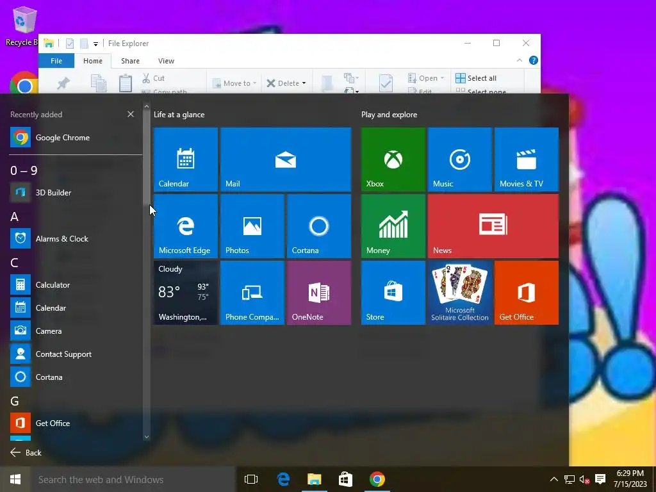Viewport: 656px width, 492px height.
Task: Dismiss the Recently added section
Action: (x=131, y=114)
